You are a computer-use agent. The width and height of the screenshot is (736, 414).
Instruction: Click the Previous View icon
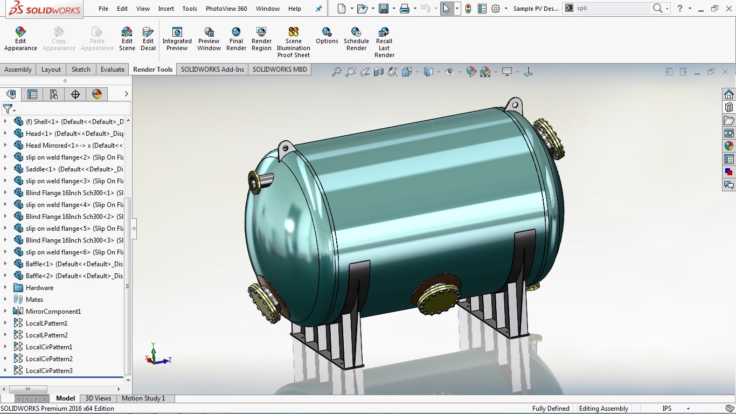(365, 72)
